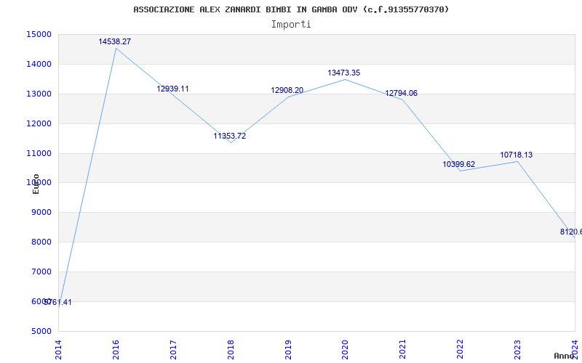The height and width of the screenshot is (363, 582).
Task: Click the line data point at 2020
Action: pos(345,79)
